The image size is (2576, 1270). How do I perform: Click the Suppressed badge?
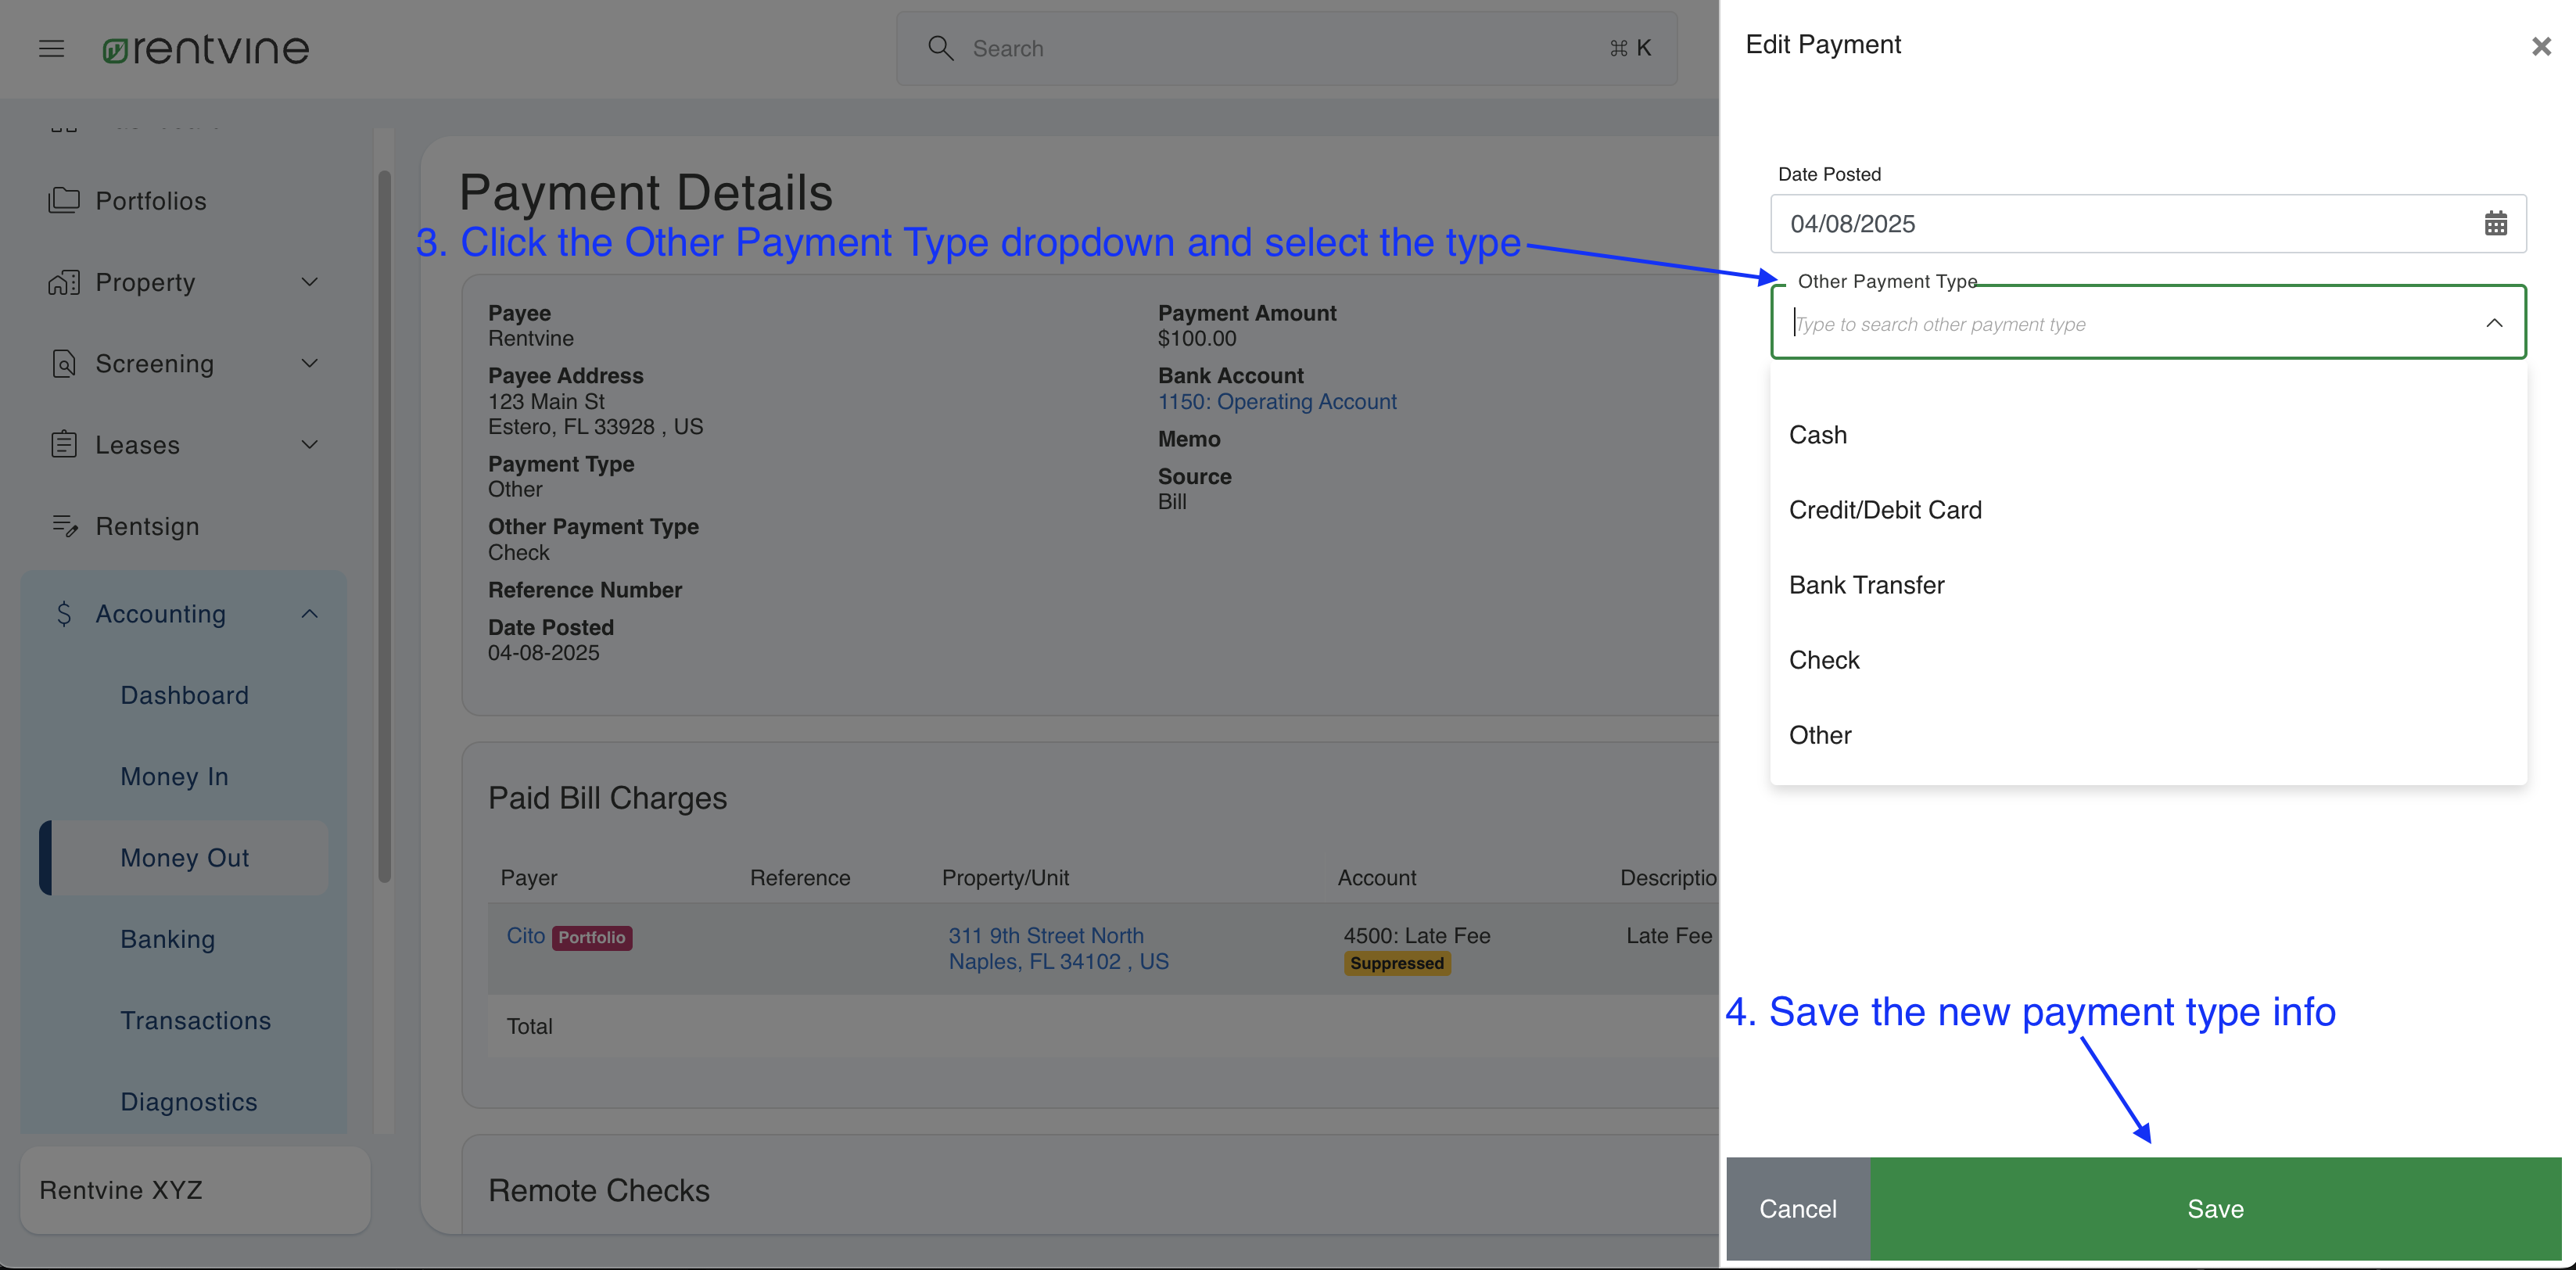coord(1396,963)
